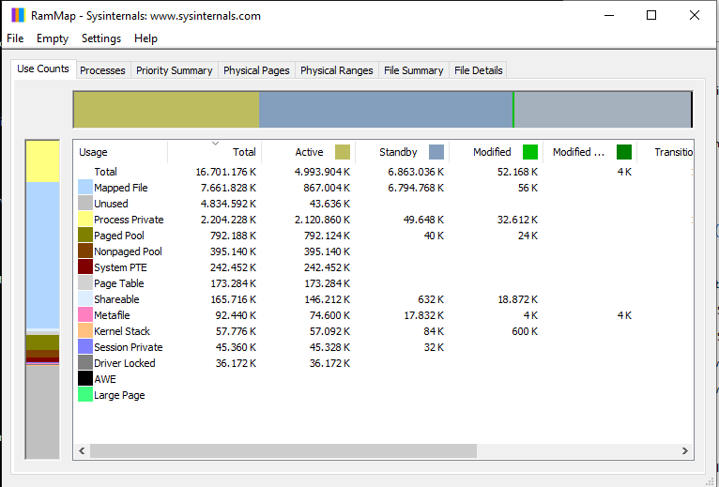Screen dimensions: 719x487
Task: Click the Unused gray color swatch
Action: [85, 204]
